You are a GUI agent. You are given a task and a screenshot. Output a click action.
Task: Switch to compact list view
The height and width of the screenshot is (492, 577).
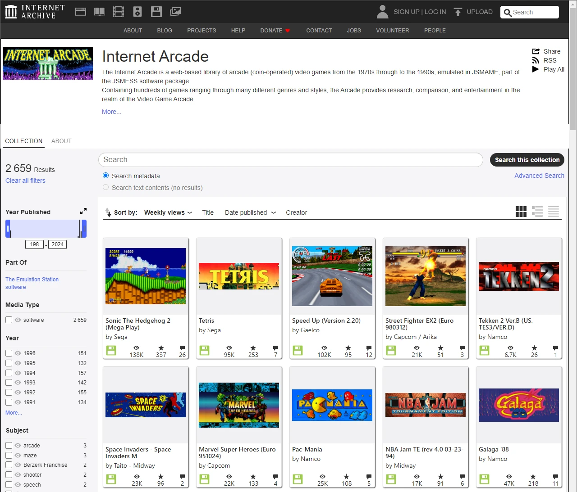[x=554, y=212]
